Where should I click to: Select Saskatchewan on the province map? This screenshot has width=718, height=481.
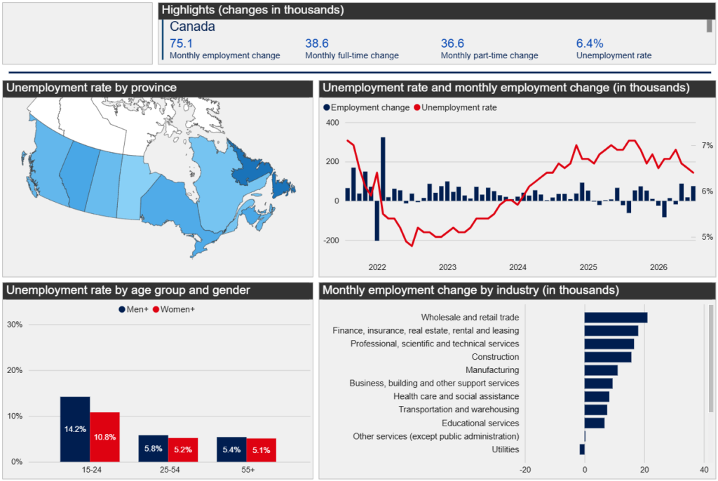pyautogui.click(x=104, y=183)
